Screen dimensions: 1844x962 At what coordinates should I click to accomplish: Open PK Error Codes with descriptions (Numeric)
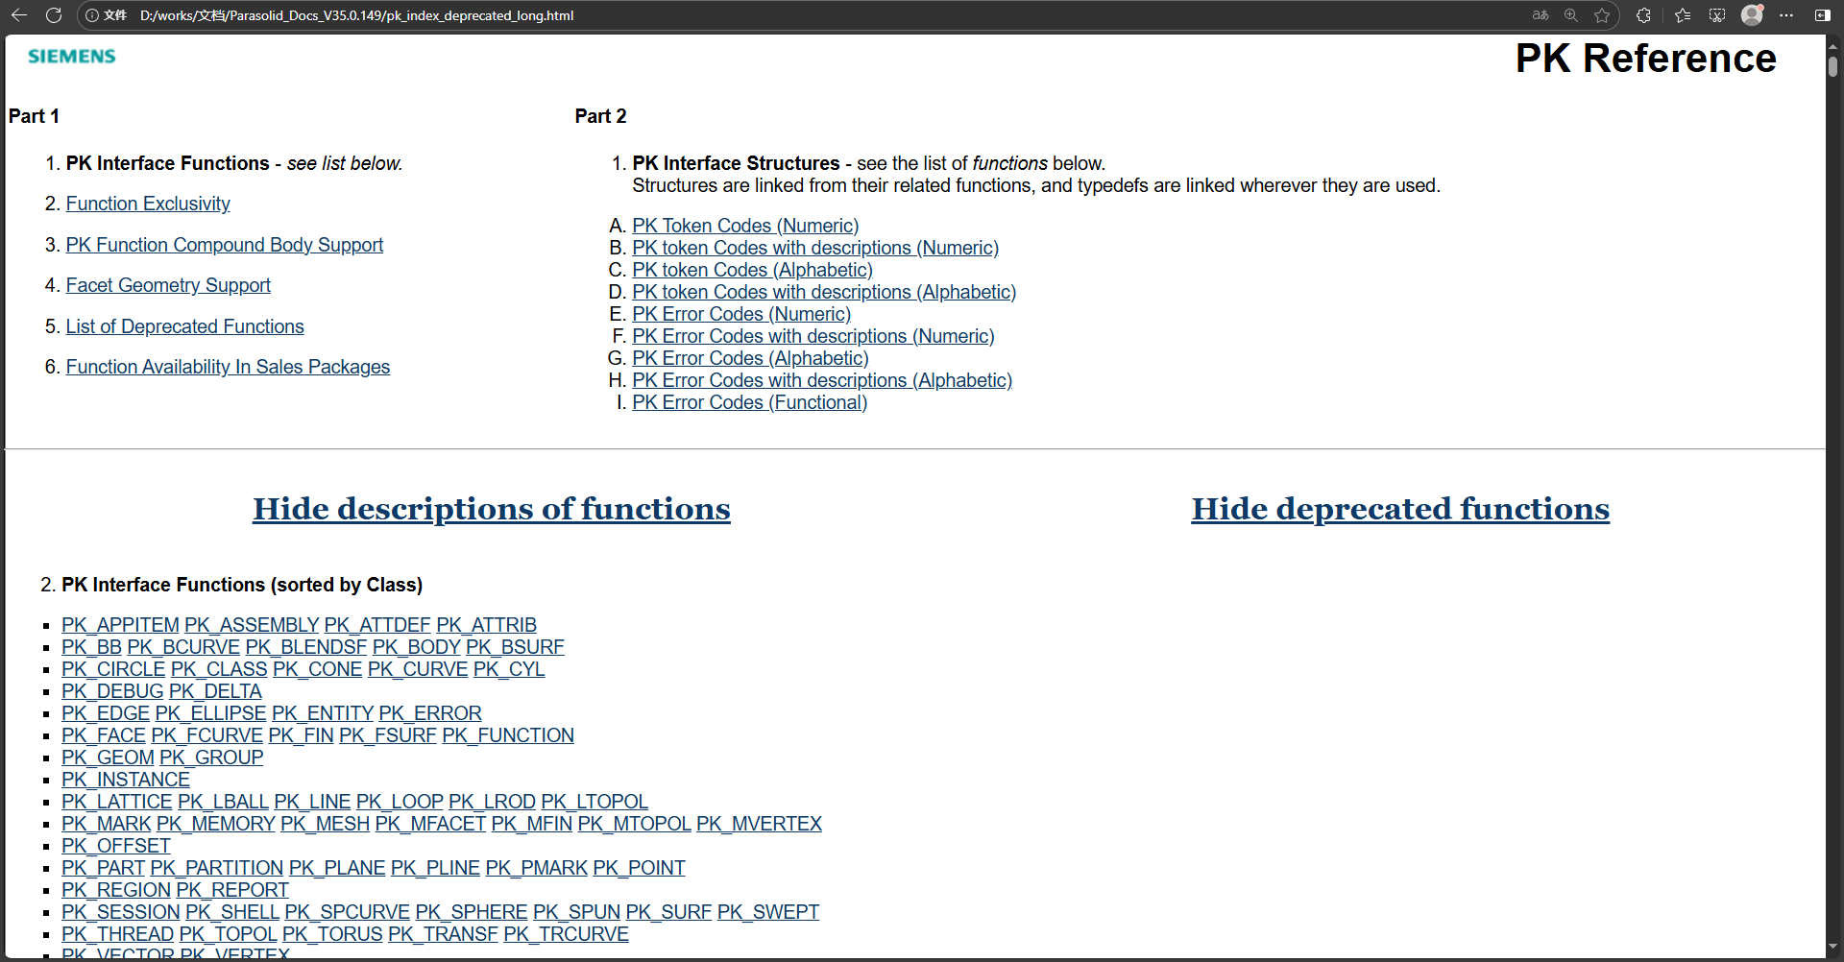[x=813, y=336]
